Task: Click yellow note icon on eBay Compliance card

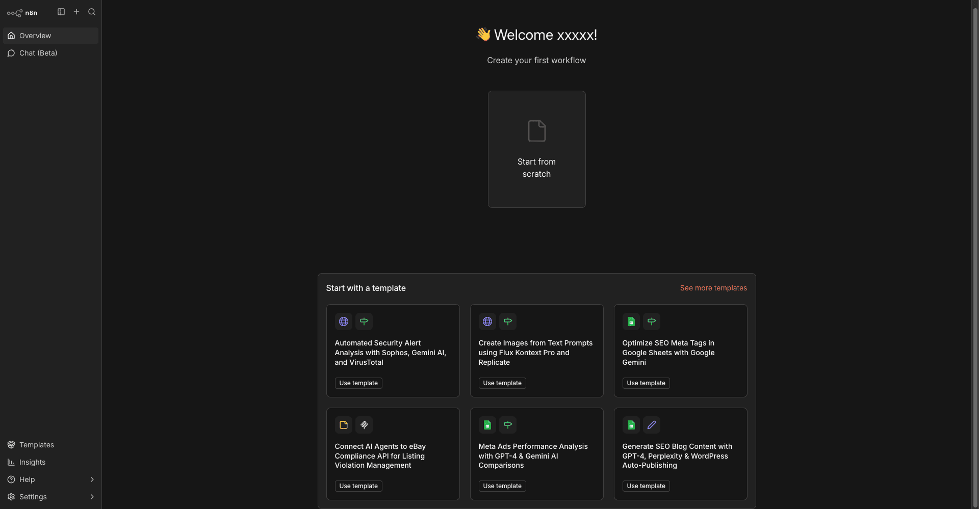Action: (344, 425)
